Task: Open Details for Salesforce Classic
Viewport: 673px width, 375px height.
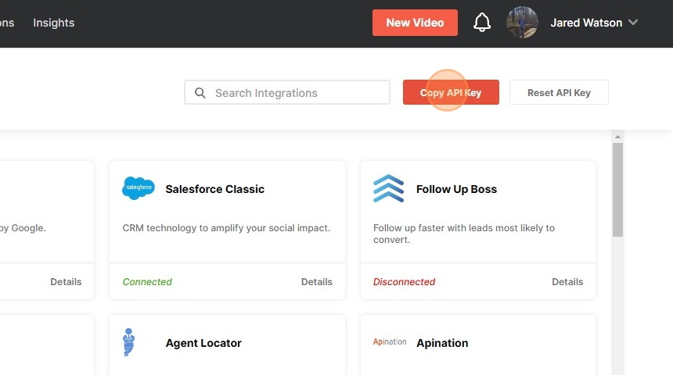Action: 317,281
